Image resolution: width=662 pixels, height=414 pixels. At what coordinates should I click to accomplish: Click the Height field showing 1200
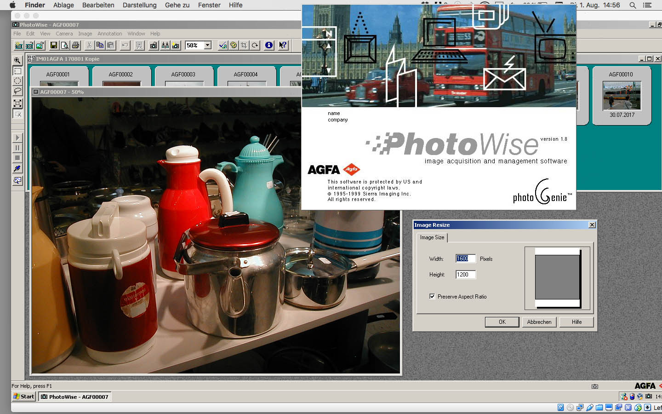pos(465,275)
